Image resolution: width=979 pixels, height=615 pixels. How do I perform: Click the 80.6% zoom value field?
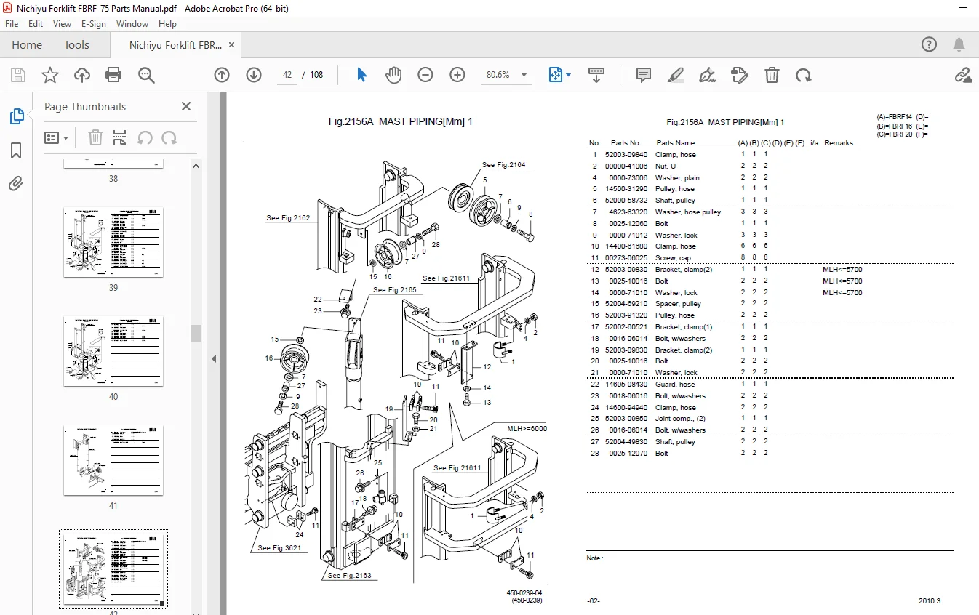coord(498,75)
